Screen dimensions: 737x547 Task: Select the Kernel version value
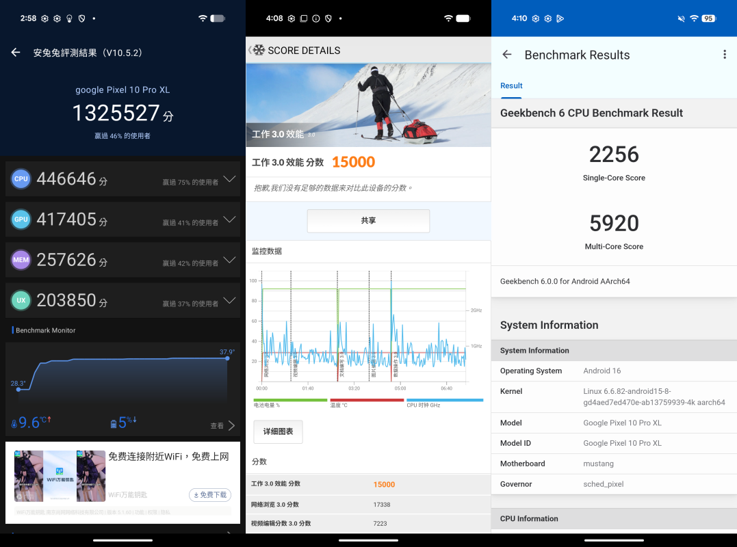pyautogui.click(x=654, y=397)
